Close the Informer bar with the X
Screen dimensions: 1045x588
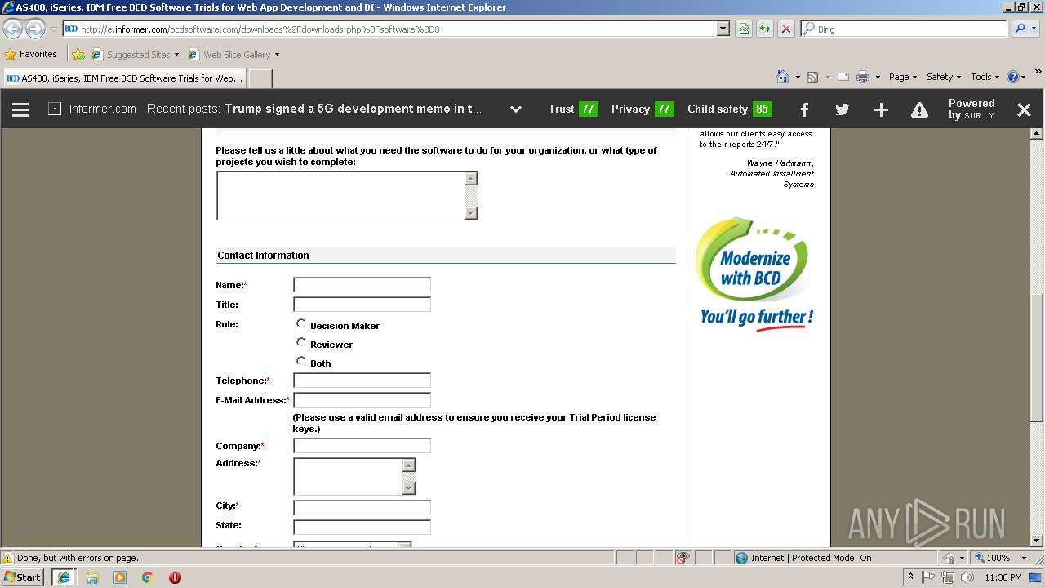pyautogui.click(x=1024, y=109)
